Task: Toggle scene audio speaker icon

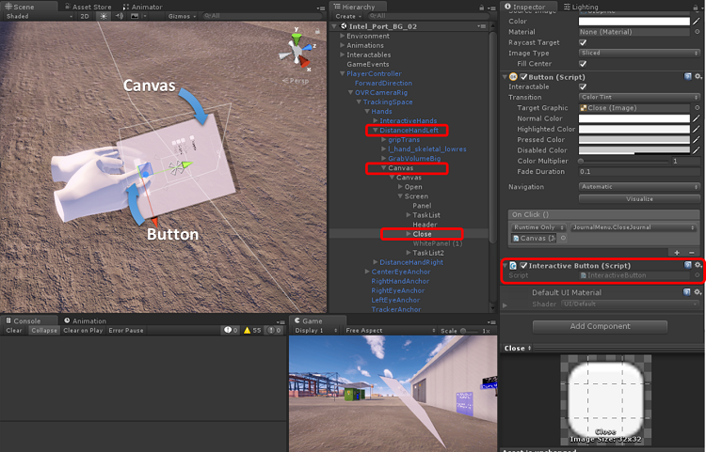Action: click(x=120, y=16)
